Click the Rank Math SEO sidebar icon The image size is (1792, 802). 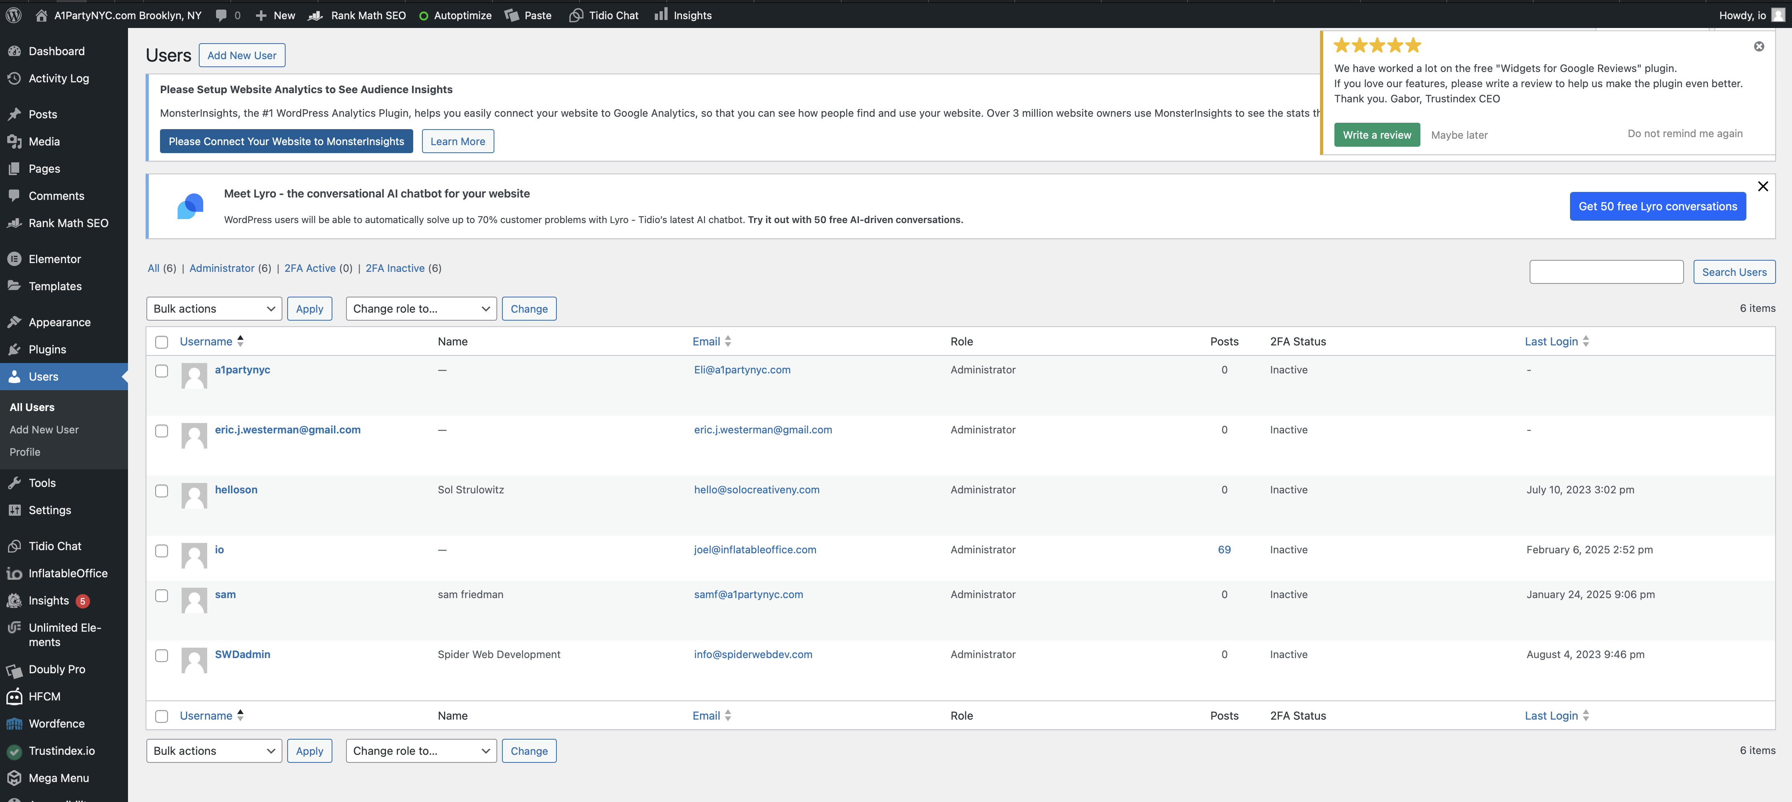pos(14,223)
